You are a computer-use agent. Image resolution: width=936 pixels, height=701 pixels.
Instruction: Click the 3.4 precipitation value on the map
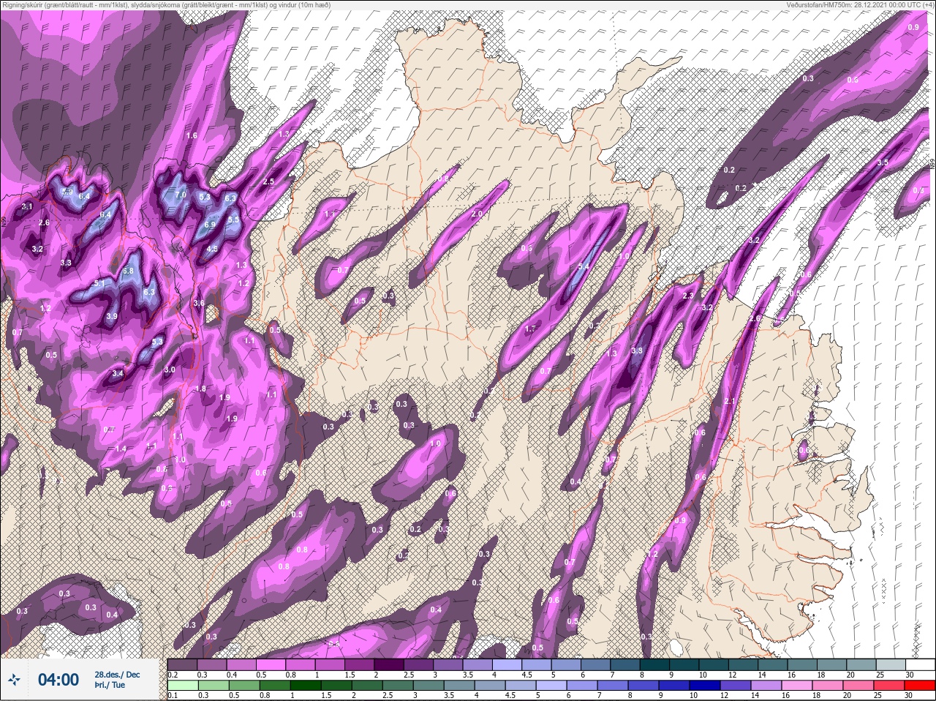[118, 373]
